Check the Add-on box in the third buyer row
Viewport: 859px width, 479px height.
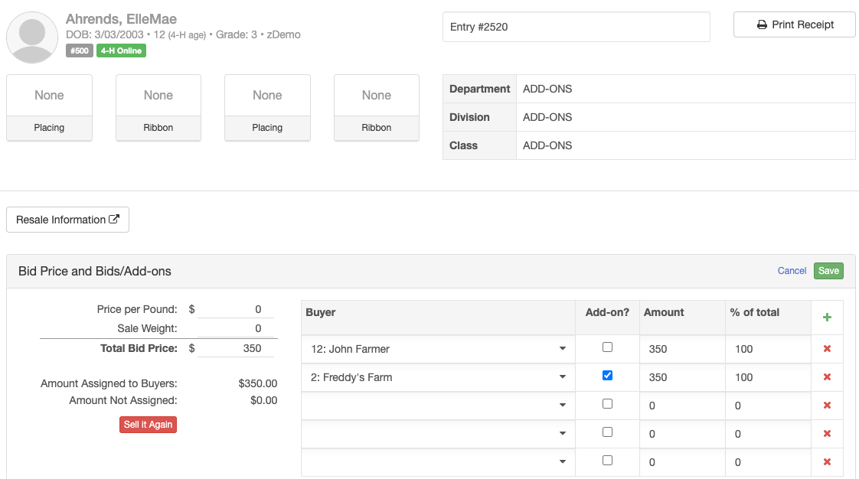click(607, 403)
